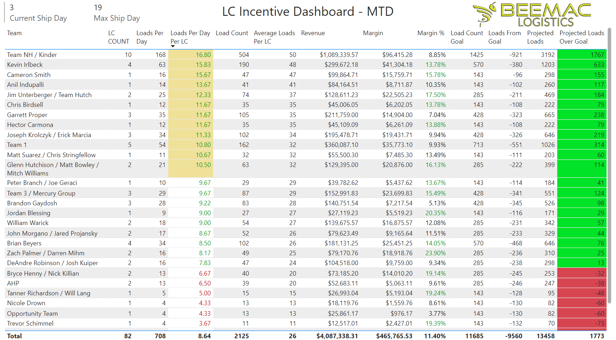Click the 20.35% margin percentage cell
This screenshot has height=340, width=616.
436,213
